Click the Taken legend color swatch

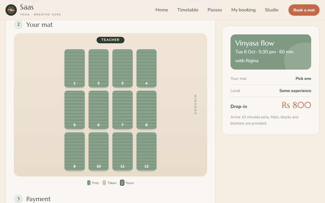(x=104, y=183)
